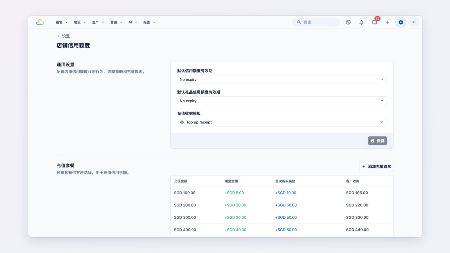Expand the AI menu
The image size is (450, 253).
tap(133, 22)
